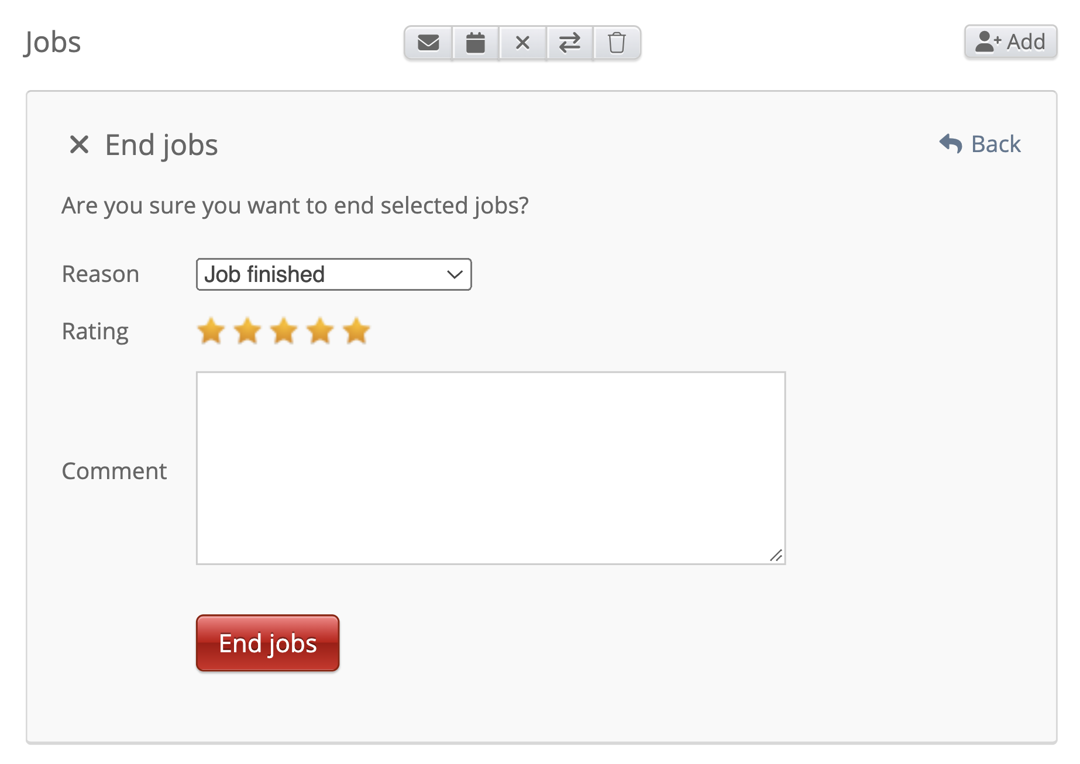The image size is (1080, 764).
Task: Set rating to five stars
Action: coord(357,331)
